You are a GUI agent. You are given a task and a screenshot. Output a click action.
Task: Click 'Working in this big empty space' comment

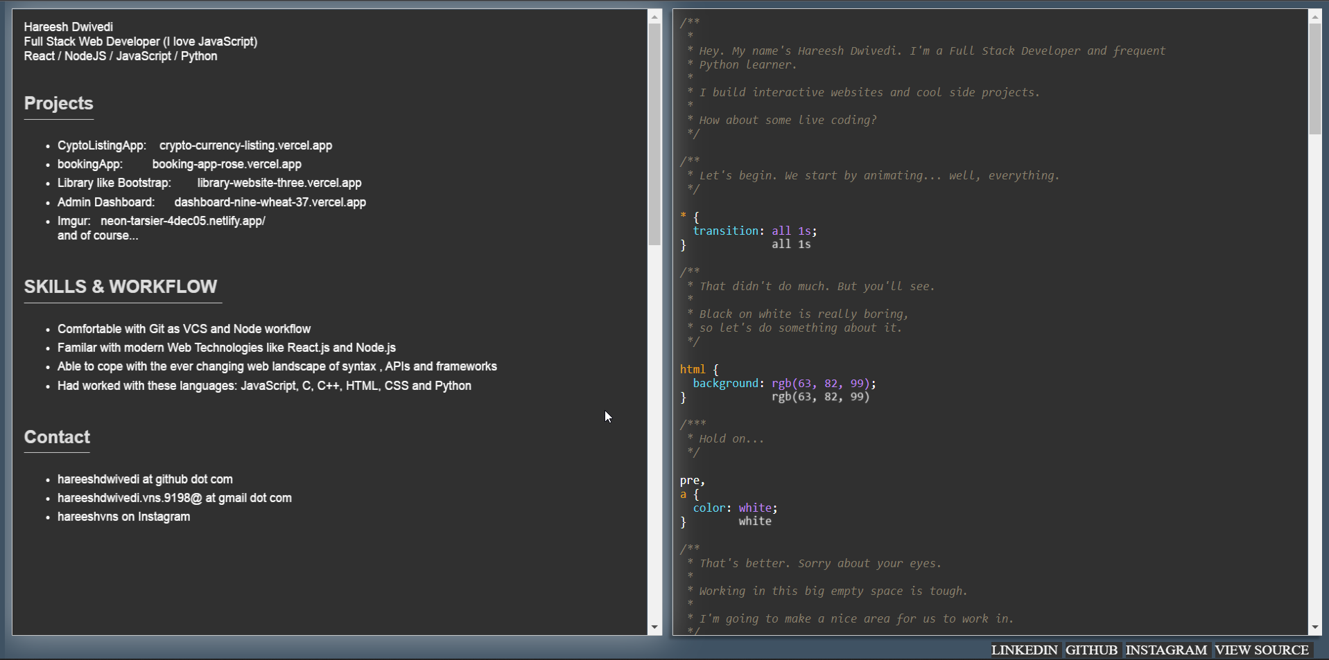[x=833, y=591]
